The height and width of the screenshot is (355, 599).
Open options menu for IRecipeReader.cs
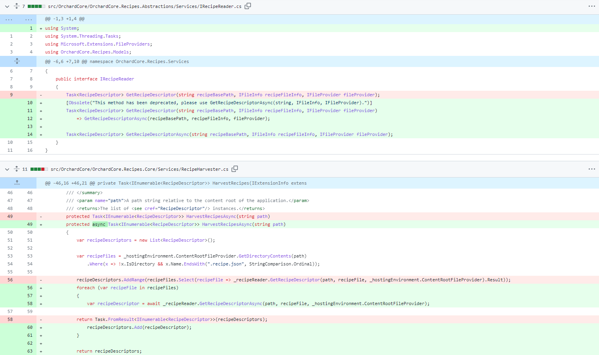(x=592, y=6)
